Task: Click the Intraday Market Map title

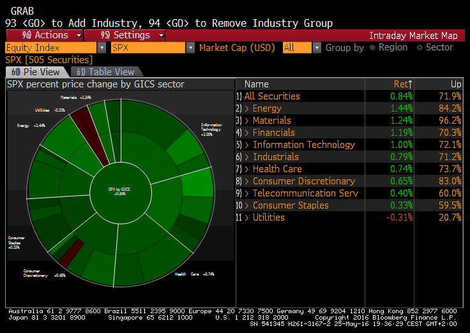Action: pos(413,36)
